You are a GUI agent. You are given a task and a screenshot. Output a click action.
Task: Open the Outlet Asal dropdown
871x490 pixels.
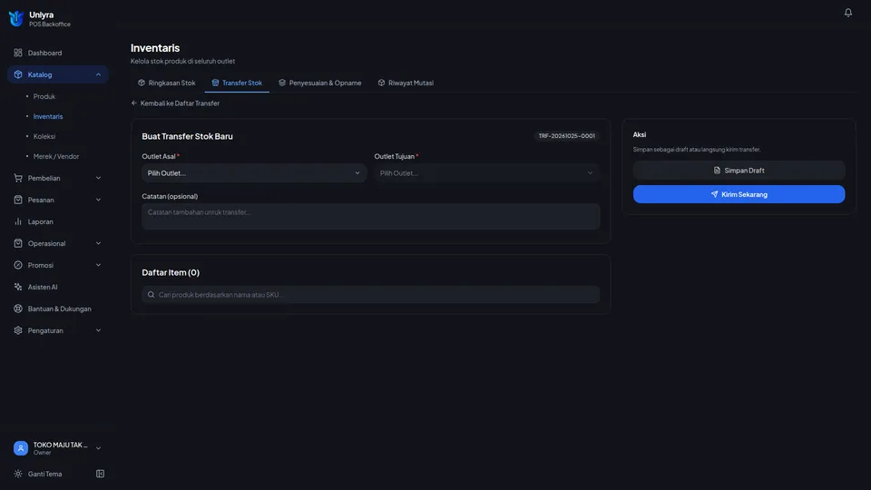254,172
